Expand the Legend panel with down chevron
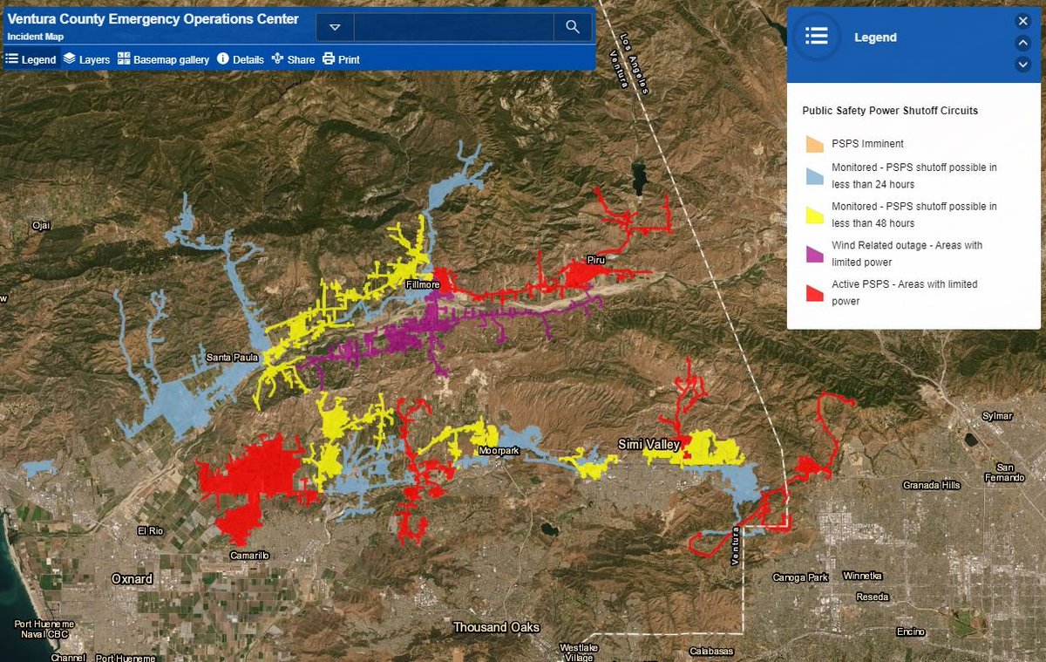This screenshot has width=1046, height=662. pyautogui.click(x=1023, y=65)
